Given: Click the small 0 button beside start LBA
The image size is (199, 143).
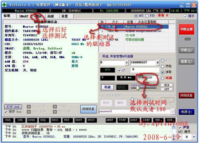Looking at the screenshot, I should [127, 63].
